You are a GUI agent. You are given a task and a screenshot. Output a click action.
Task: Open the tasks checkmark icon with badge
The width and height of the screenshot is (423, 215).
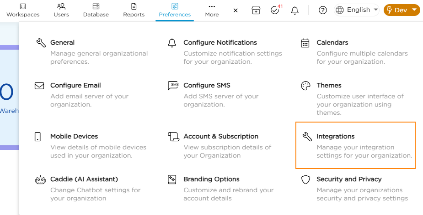point(275,10)
